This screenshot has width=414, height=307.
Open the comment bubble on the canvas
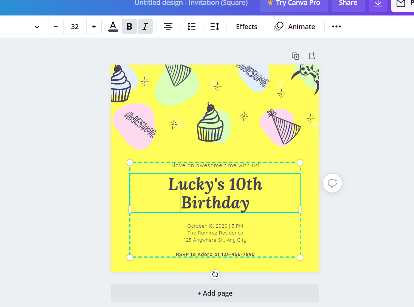click(332, 183)
